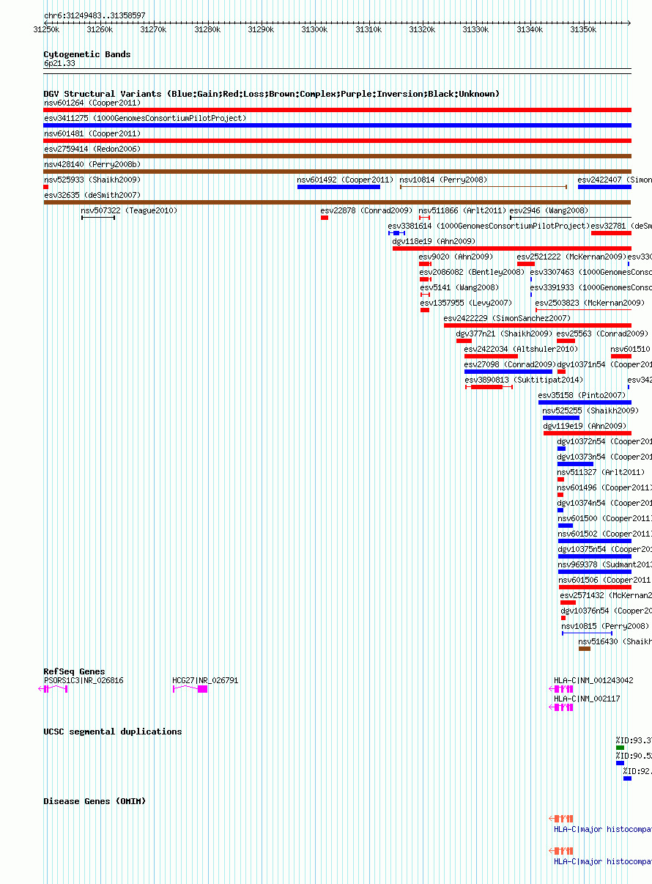652x884 pixels.
Task: Select the esv3411275 blue gain bar
Action: click(337, 125)
